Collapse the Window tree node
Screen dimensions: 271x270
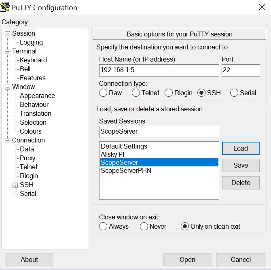[7, 87]
